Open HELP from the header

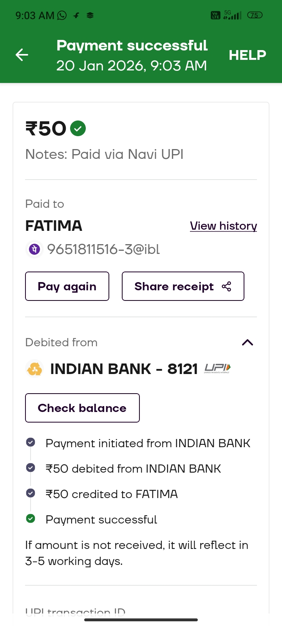click(x=247, y=55)
